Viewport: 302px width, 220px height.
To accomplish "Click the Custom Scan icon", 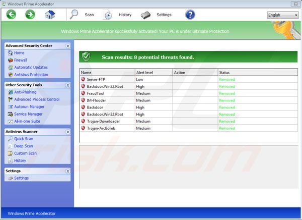I will tap(11, 153).
